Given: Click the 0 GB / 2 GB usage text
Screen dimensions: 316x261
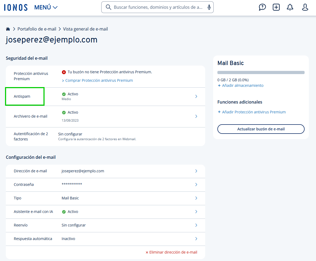Looking at the screenshot, I should click(x=233, y=80).
